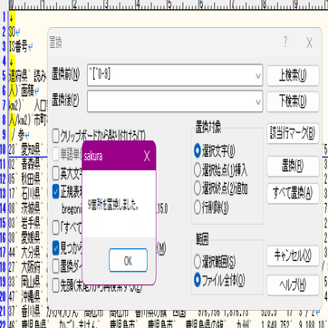Click the すべて置換(A) button

click(x=293, y=193)
